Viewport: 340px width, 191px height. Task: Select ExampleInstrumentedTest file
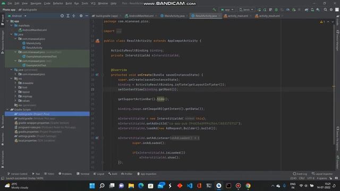coord(40,57)
